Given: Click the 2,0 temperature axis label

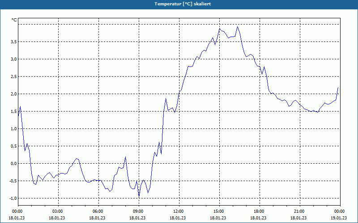Looking at the screenshot, I should coord(13,94).
